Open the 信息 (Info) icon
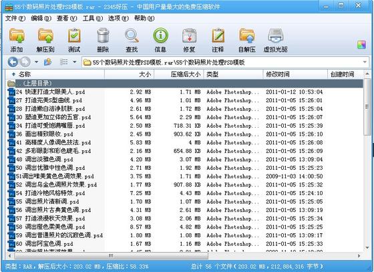Screen dimensions: 374x272 click(160, 36)
